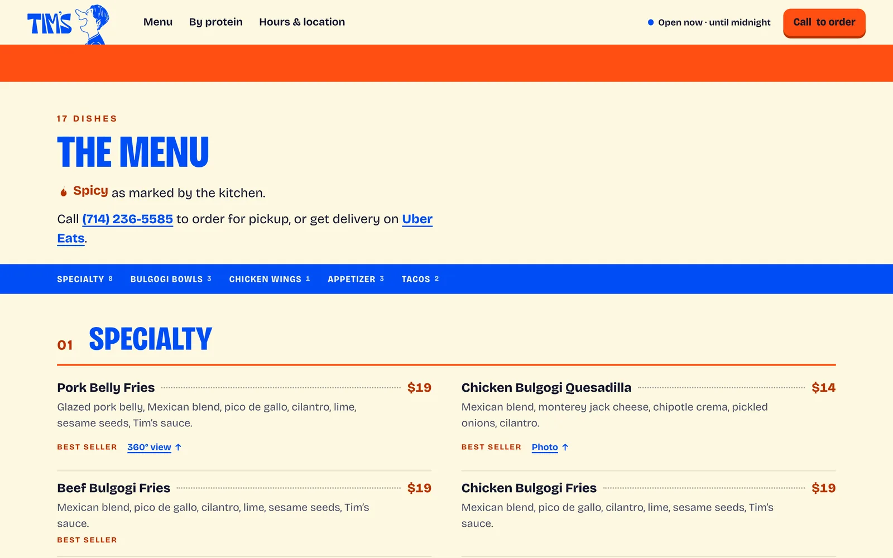Image resolution: width=893 pixels, height=558 pixels.
Task: Click the spicy flame icon in the legend
Action: coord(64,191)
